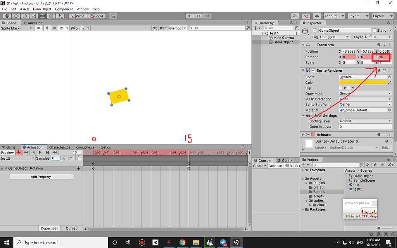Open the Sorting Layer dropdown
397x248 pixels.
(x=364, y=121)
